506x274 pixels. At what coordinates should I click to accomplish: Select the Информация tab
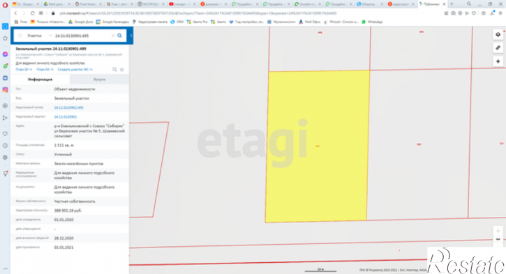(40, 79)
